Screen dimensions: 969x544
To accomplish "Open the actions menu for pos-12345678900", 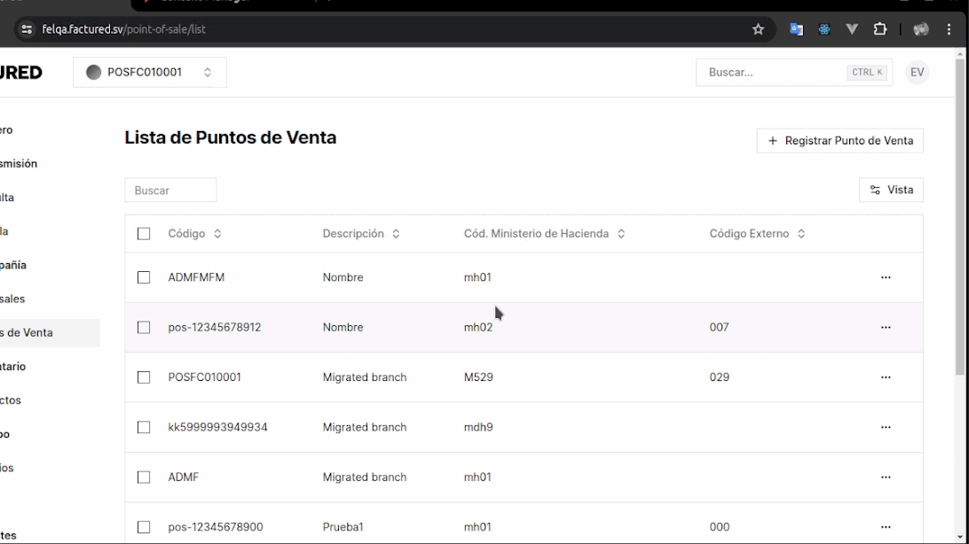I will pos(886,526).
